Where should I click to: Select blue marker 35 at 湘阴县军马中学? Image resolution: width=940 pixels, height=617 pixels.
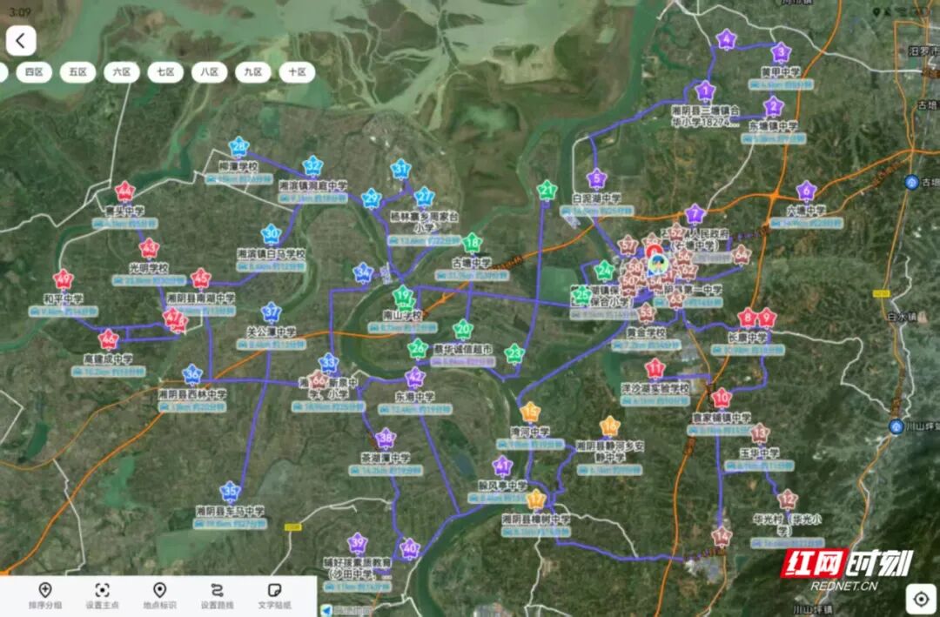point(230,492)
